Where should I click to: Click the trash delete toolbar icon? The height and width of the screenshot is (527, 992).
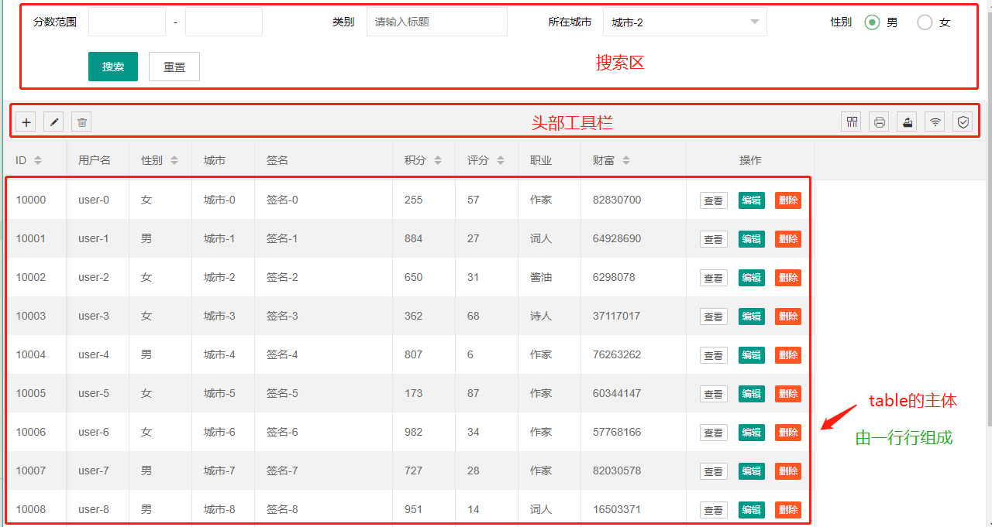[81, 122]
